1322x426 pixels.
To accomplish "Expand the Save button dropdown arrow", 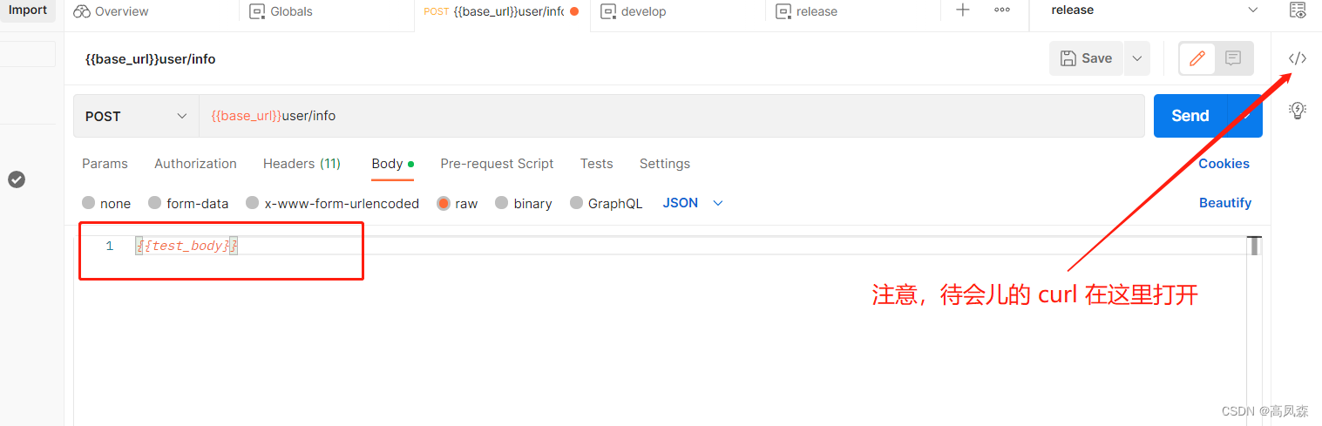I will [1137, 58].
